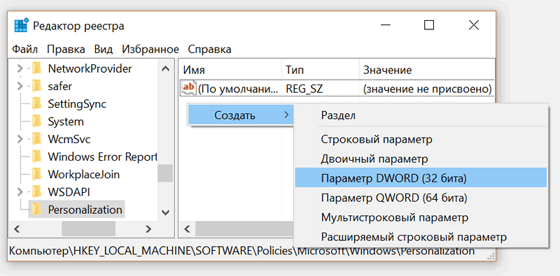Click Создать in the context menu
Image resolution: width=560 pixels, height=276 pixels.
[241, 115]
